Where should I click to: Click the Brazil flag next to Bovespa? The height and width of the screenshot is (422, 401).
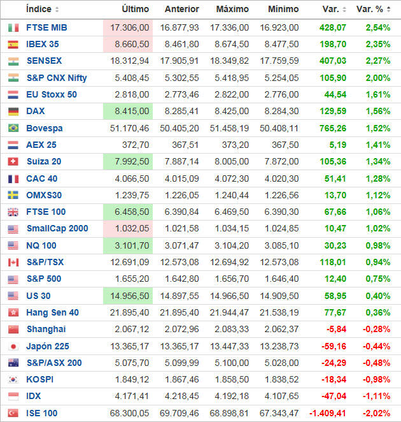tap(13, 128)
